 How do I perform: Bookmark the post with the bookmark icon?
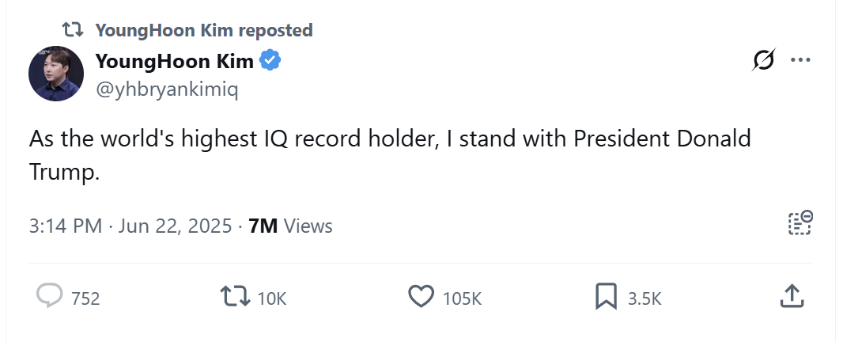606,297
